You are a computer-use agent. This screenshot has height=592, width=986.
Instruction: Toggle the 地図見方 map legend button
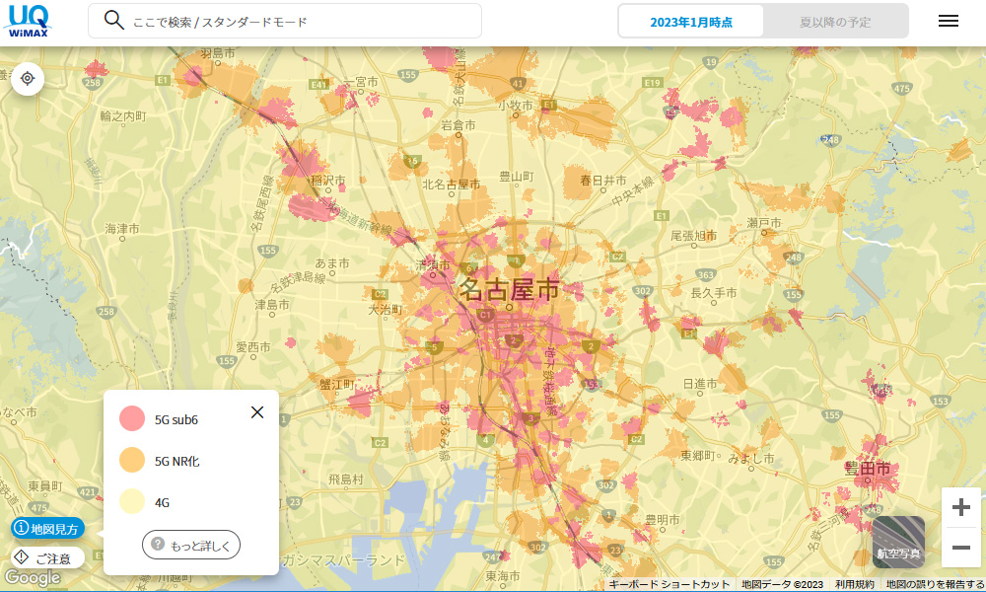pos(48,529)
